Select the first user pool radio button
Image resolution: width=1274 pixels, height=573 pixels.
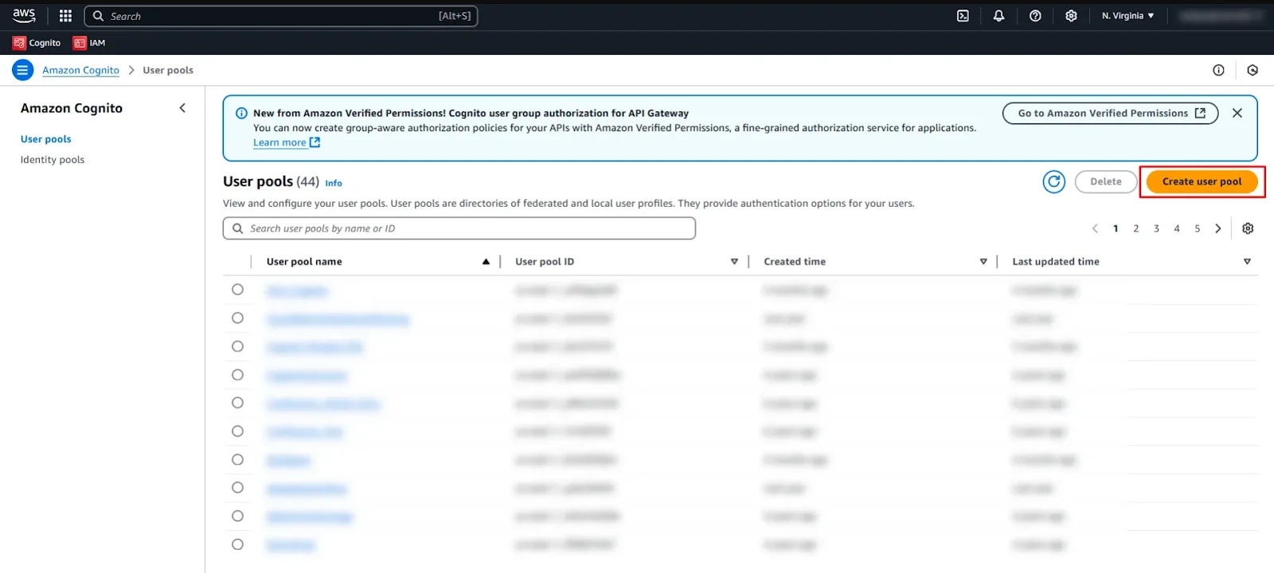point(237,290)
